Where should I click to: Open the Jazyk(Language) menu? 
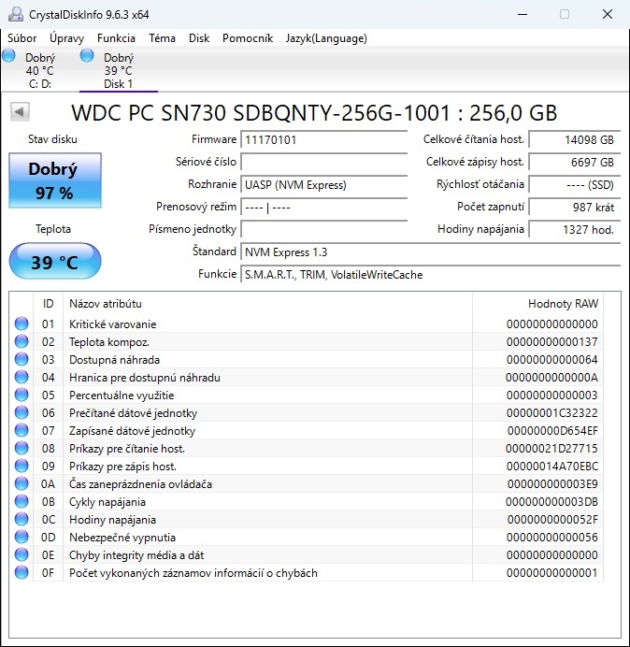pyautogui.click(x=326, y=38)
